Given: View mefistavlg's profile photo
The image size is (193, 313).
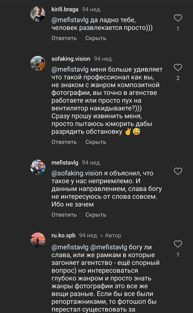Looking at the screenshot, I should coord(38,167).
